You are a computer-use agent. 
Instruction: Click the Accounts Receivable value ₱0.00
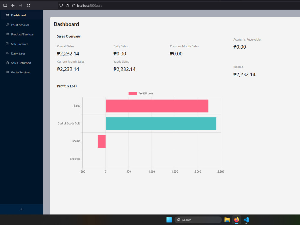tap(239, 47)
